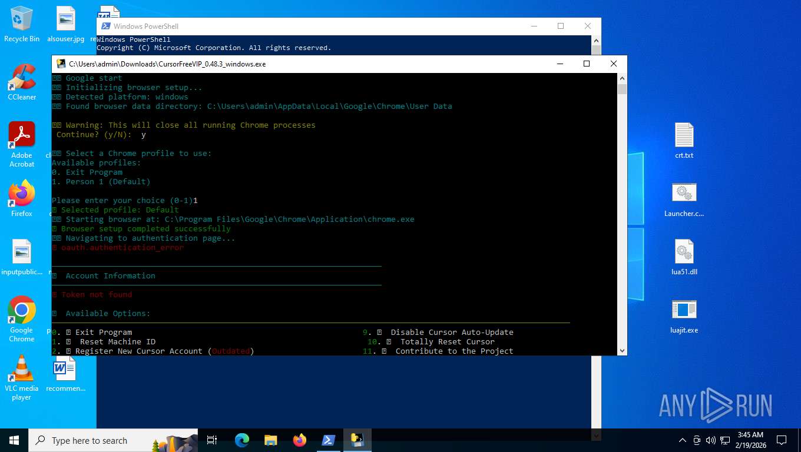This screenshot has height=452, width=801.
Task: Open the Launcher.c... file on desktop
Action: [x=684, y=199]
